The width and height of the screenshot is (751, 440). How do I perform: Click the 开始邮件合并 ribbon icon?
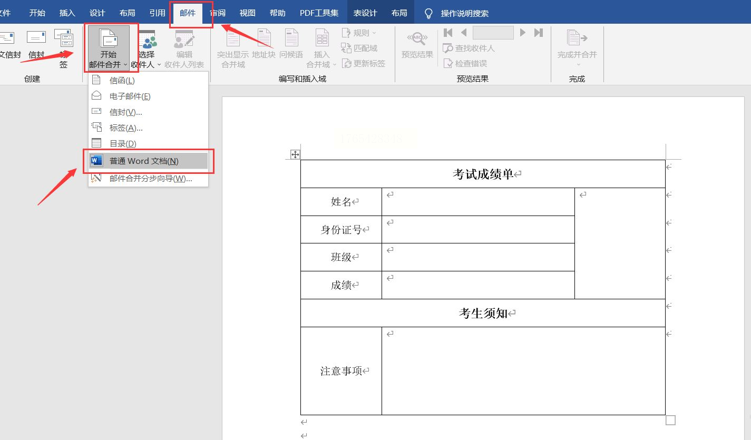108,38
